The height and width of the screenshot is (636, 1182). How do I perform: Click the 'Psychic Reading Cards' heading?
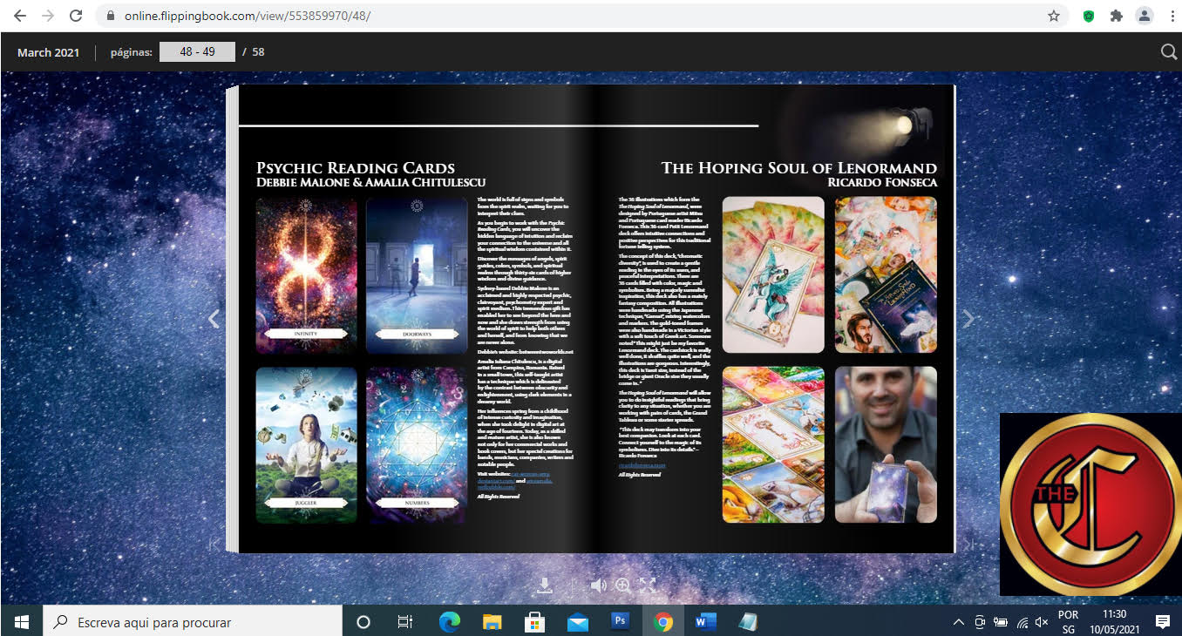pos(356,168)
